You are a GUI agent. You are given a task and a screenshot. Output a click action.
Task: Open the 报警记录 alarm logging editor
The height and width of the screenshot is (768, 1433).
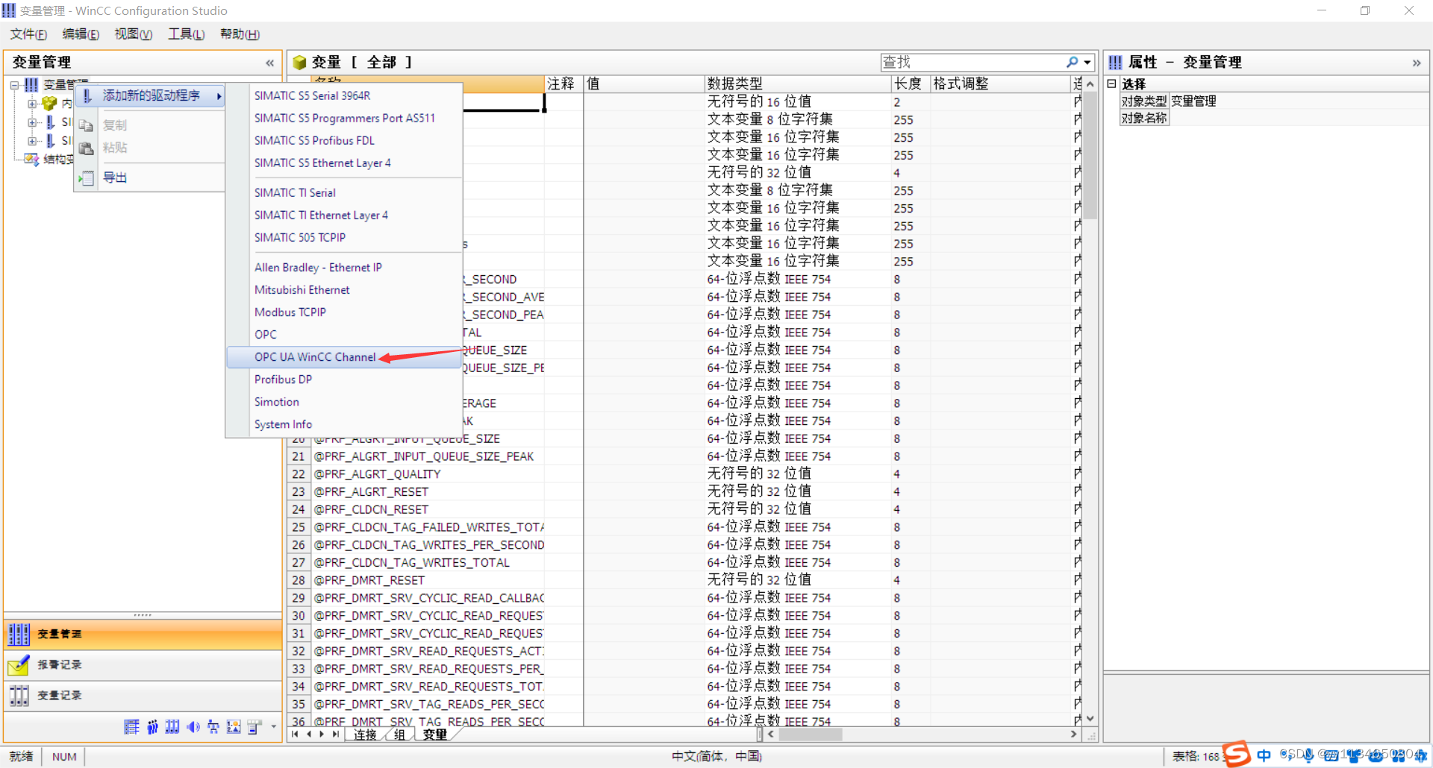tap(143, 664)
